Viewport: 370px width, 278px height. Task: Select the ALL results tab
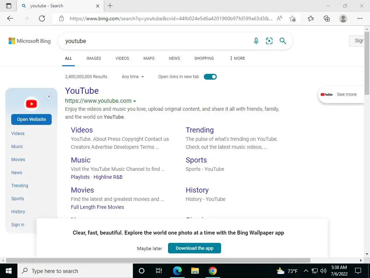[68, 58]
